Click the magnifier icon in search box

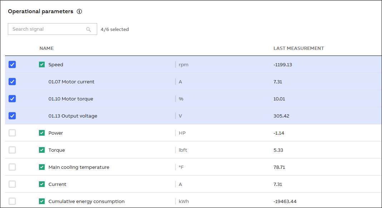pyautogui.click(x=89, y=29)
